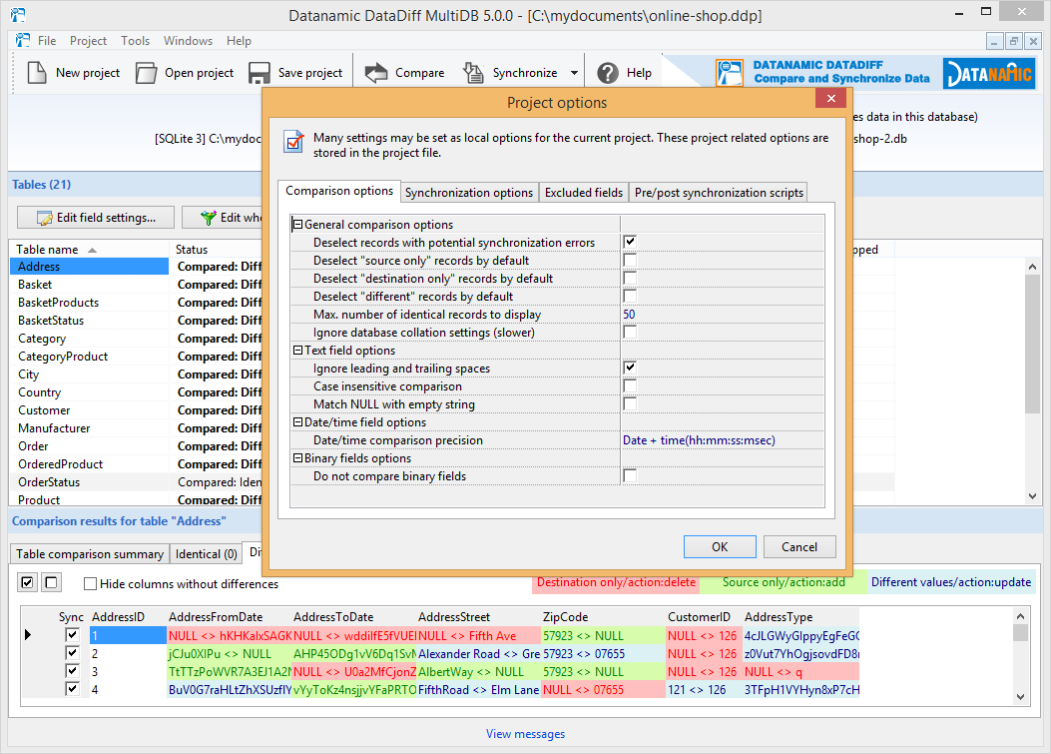Click the ZipCode column header

(x=603, y=616)
